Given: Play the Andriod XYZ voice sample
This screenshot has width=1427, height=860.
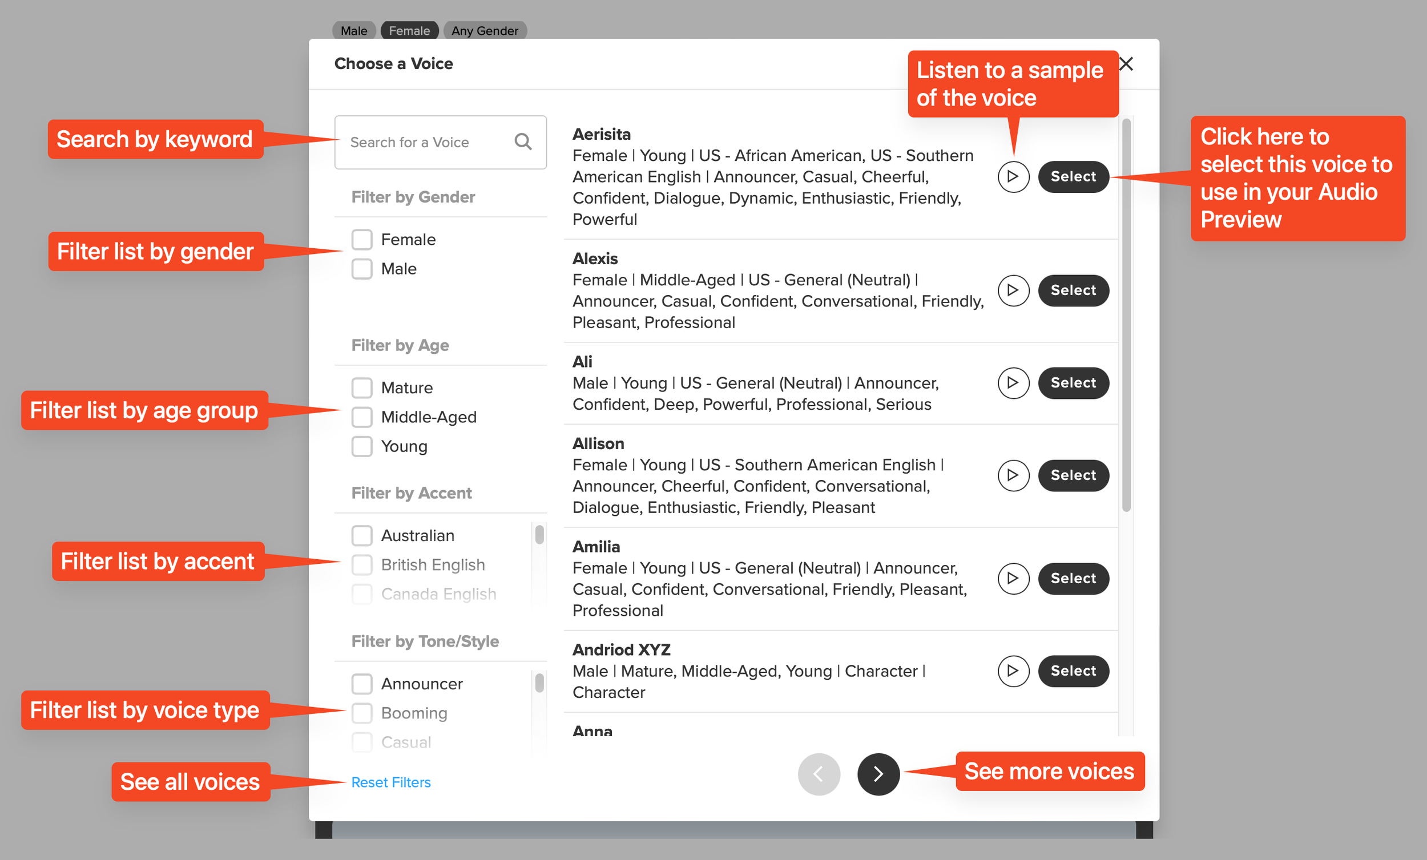Looking at the screenshot, I should coord(1013,671).
